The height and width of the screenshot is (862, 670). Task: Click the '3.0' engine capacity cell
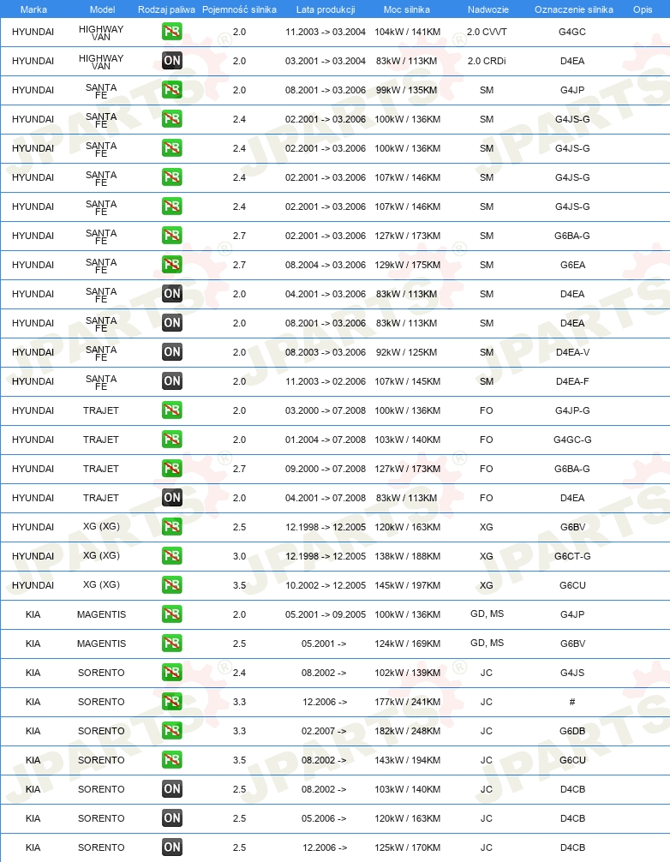239,556
